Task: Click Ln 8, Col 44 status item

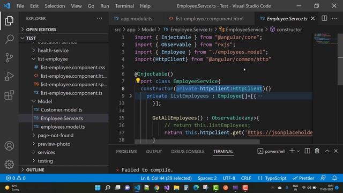Action: coord(166,178)
